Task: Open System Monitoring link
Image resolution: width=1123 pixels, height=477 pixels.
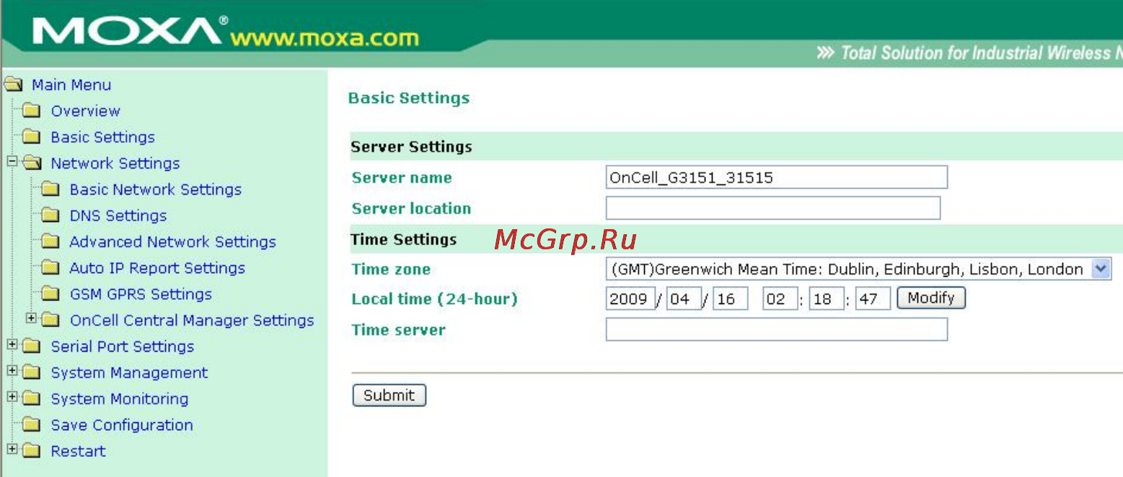Action: pyautogui.click(x=120, y=399)
